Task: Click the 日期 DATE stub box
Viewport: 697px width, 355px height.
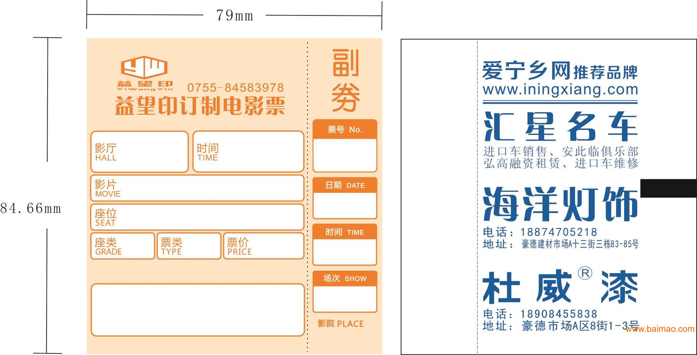Action: coord(345,198)
